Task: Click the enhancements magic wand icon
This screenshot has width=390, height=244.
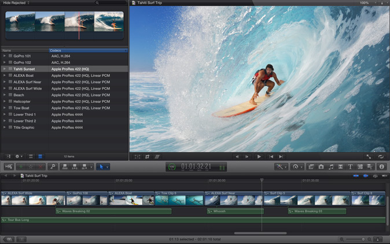Action: 279,167
